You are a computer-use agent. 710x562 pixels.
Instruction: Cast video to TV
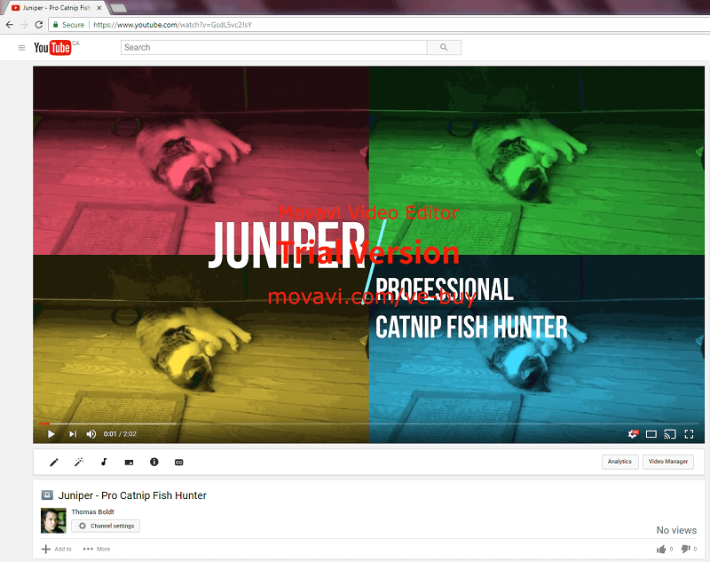click(670, 434)
